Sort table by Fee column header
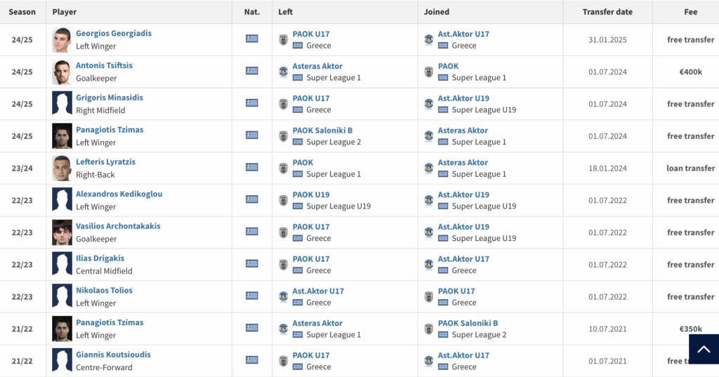 click(x=690, y=12)
